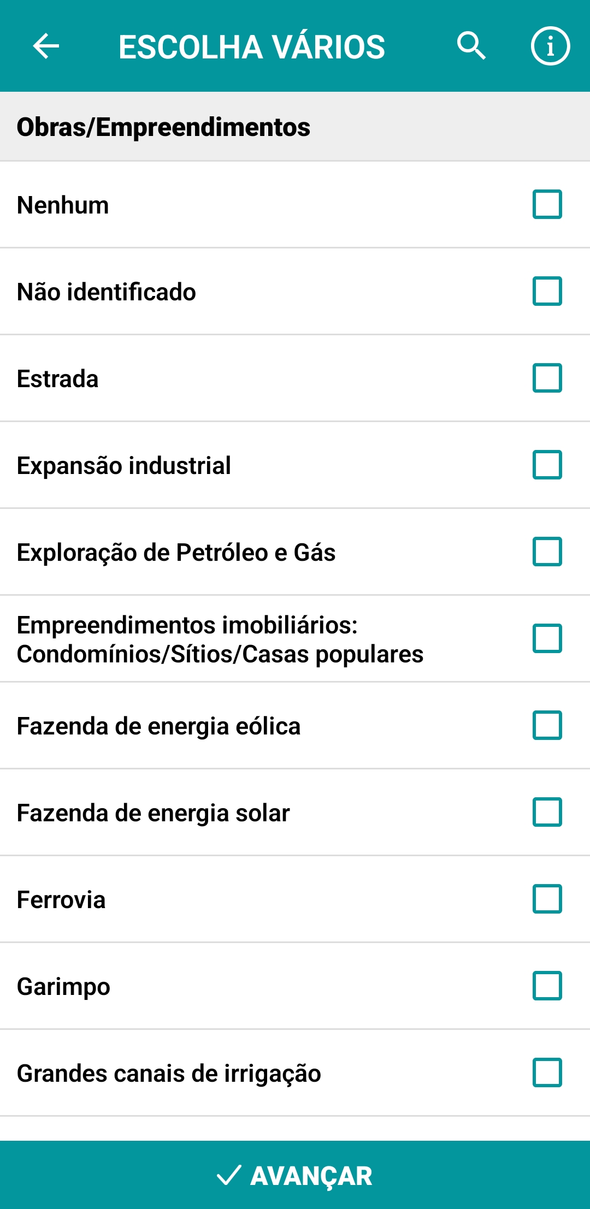This screenshot has height=1209, width=590.
Task: Select the Estrada checkbox
Action: [547, 378]
